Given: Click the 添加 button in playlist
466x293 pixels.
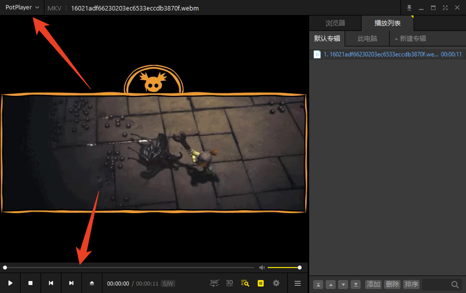Looking at the screenshot, I should pyautogui.click(x=373, y=284).
